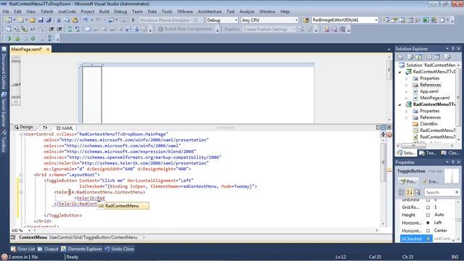Screen dimensions: 464x261
Task: Open the Error List panel tab
Action: [22, 249]
